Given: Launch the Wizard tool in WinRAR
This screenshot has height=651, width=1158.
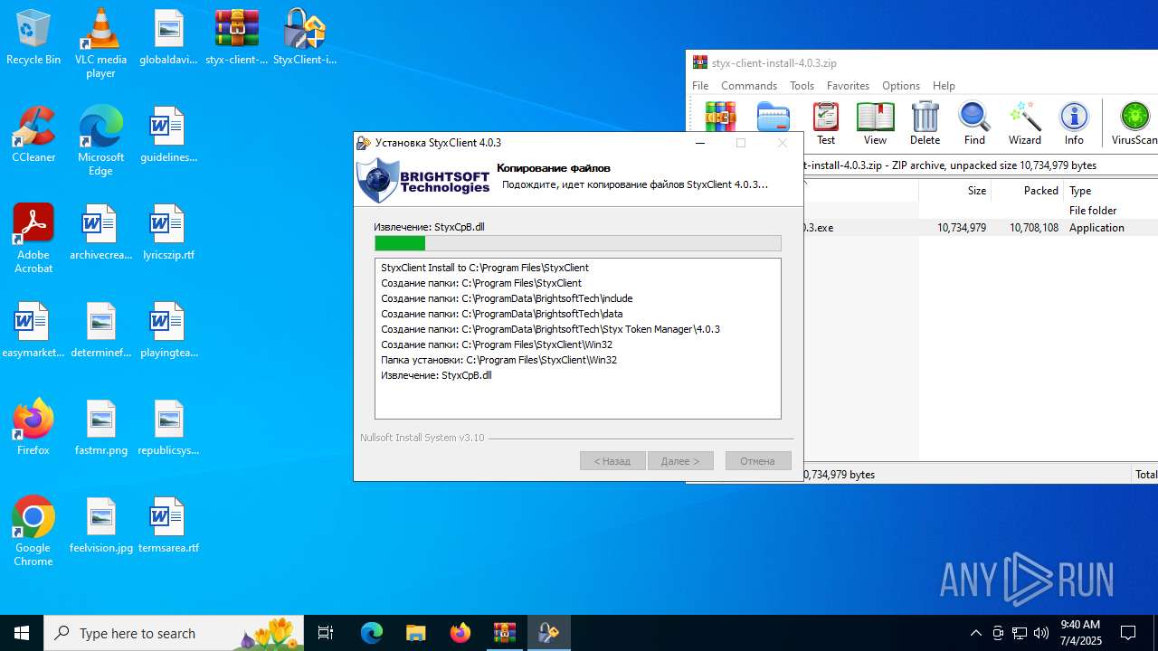Looking at the screenshot, I should (x=1024, y=124).
